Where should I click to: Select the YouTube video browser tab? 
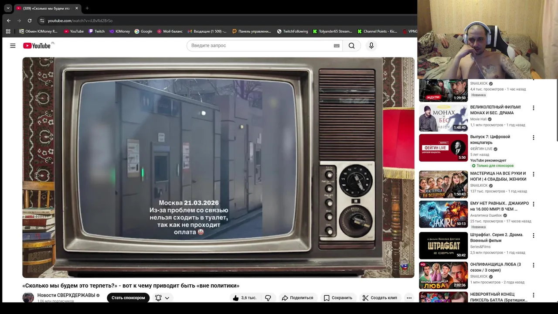pos(47,8)
